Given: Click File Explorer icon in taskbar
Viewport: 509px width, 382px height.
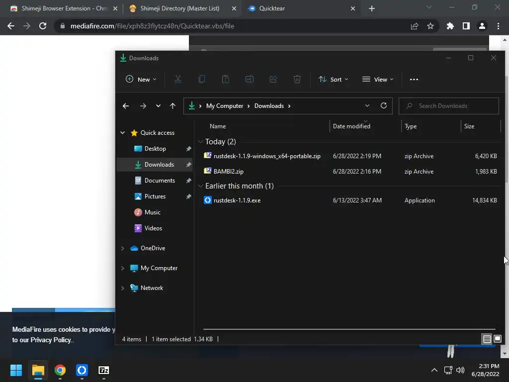Looking at the screenshot, I should [x=38, y=370].
